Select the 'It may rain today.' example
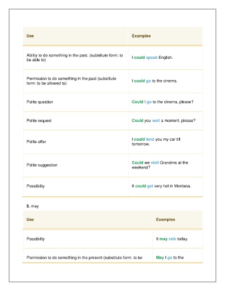This screenshot has height=291, width=225. click(172, 239)
